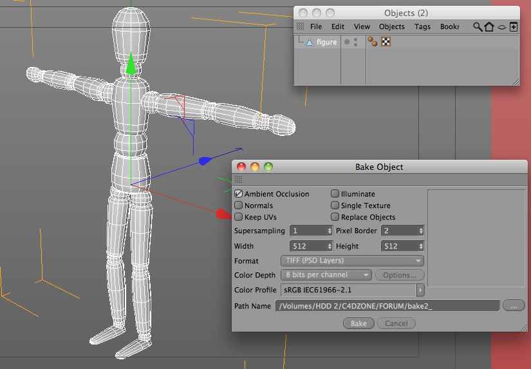The width and height of the screenshot is (531, 369).
Task: Click the home icon in Objects panel
Action: click(489, 27)
